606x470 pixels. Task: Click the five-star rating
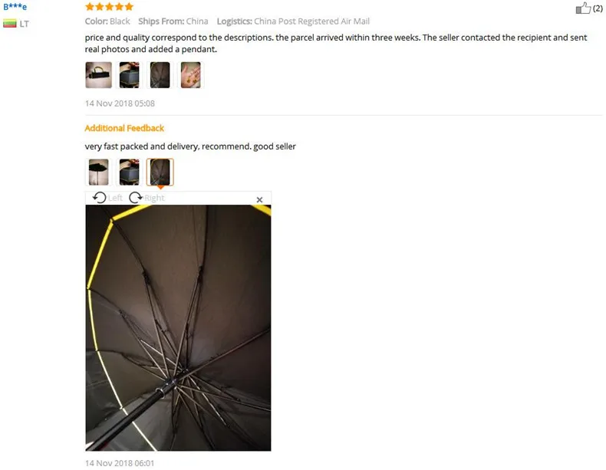pyautogui.click(x=110, y=7)
